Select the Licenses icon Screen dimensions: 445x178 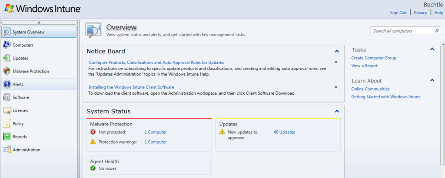[x=7, y=110]
